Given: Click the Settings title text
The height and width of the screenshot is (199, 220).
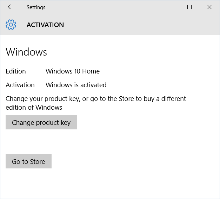Looking at the screenshot, I should pyautogui.click(x=36, y=7).
